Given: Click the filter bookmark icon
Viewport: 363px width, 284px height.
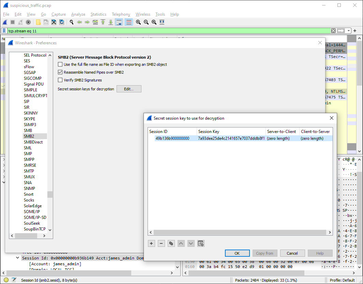Looking at the screenshot, I should tap(4, 31).
